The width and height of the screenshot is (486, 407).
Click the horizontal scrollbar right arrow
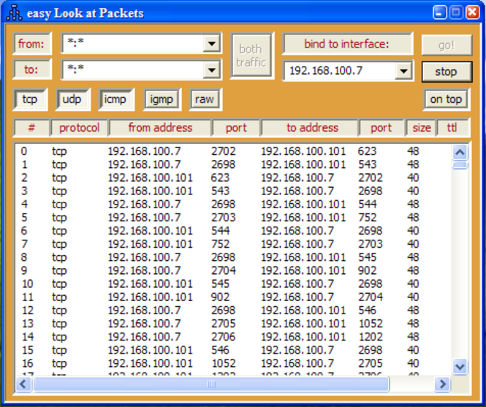[441, 384]
